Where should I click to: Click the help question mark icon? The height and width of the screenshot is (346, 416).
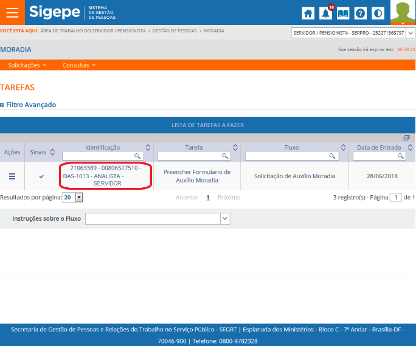(361, 13)
